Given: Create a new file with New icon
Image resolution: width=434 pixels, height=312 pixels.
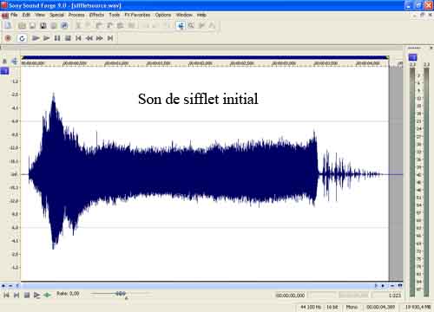Looking at the screenshot, I should [x=8, y=25].
